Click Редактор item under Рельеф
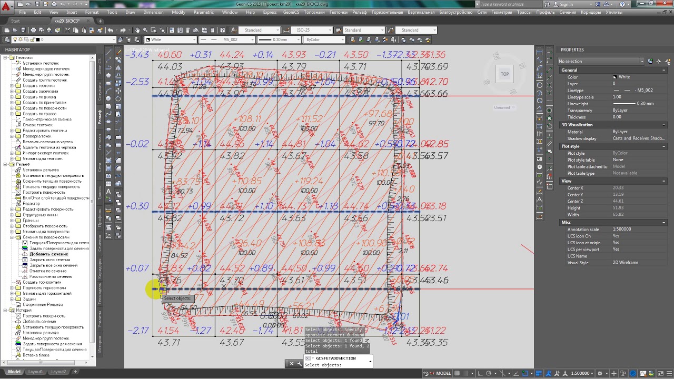Viewport: 674px width, 379px height. tap(31, 203)
